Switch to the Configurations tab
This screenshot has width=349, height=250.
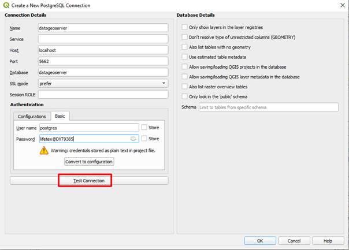click(32, 116)
